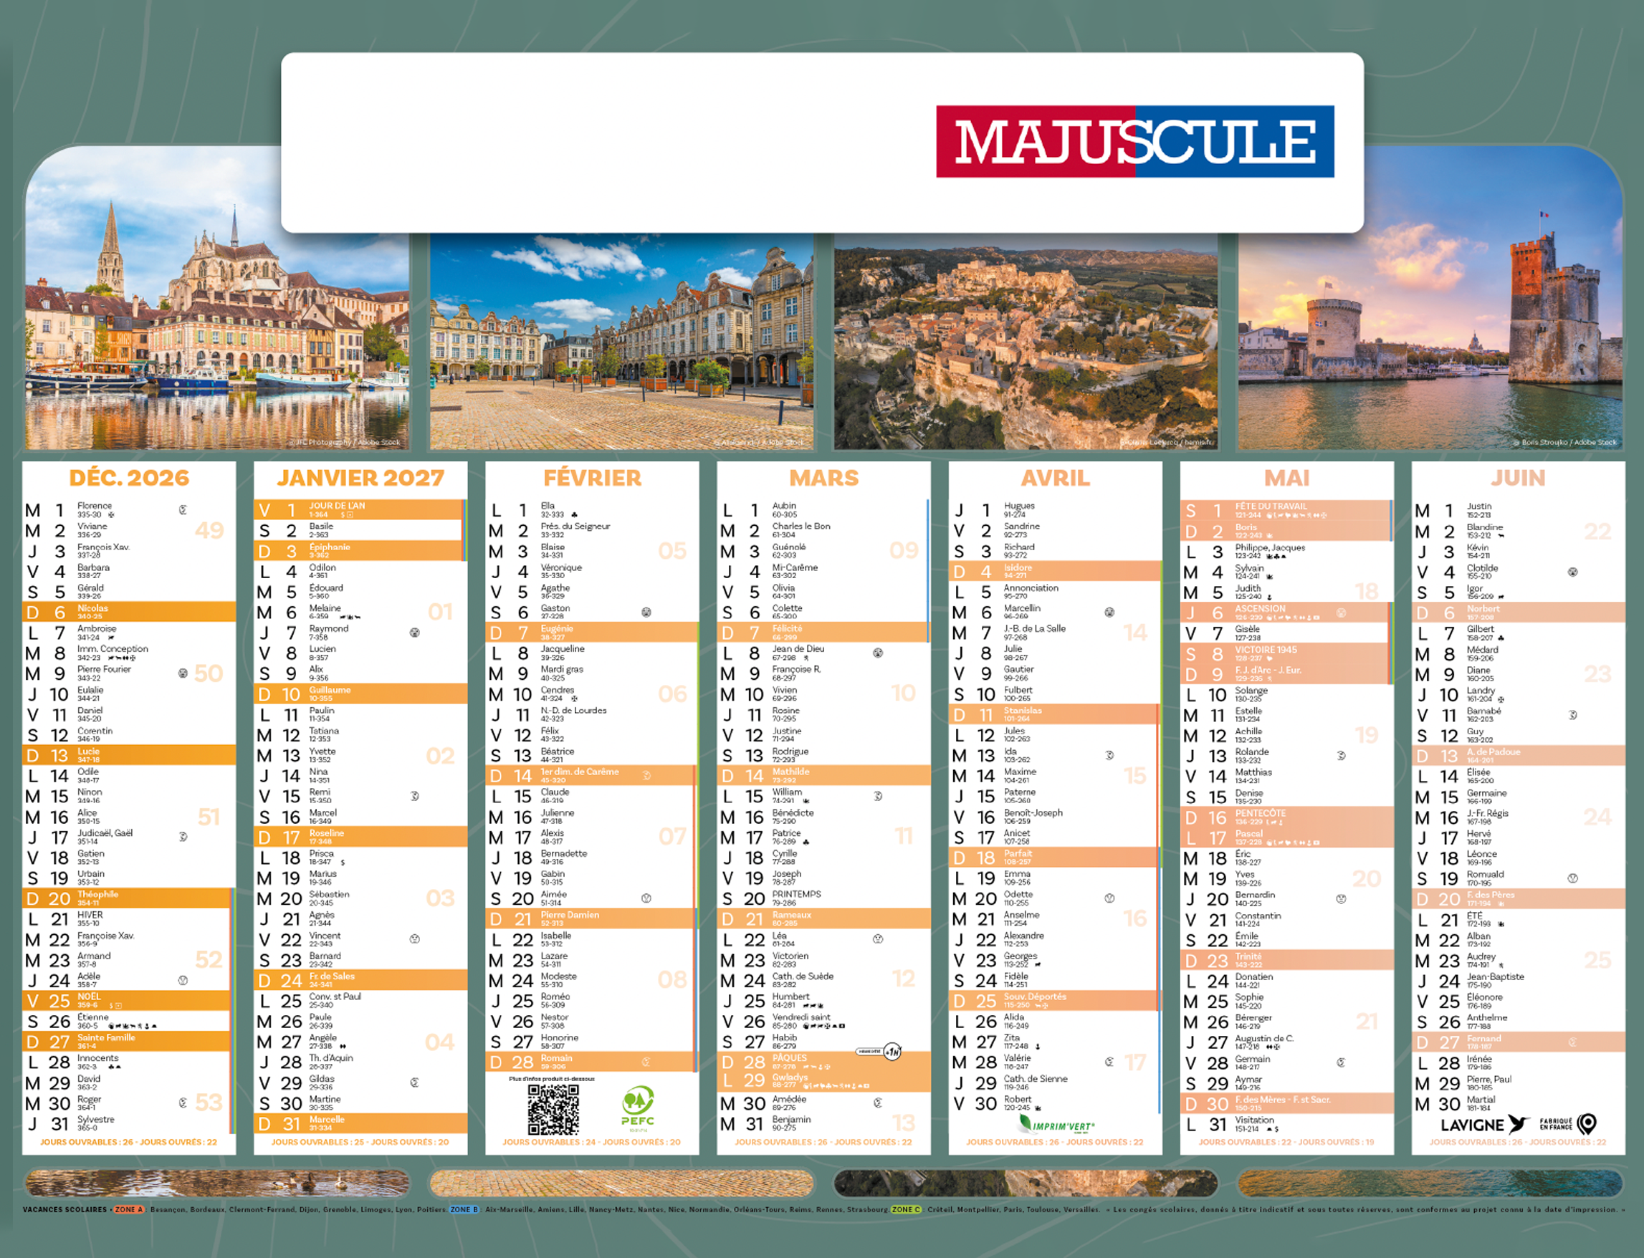Click the Lavigne hummingbird logo
The width and height of the screenshot is (1644, 1258).
pyautogui.click(x=1518, y=1123)
